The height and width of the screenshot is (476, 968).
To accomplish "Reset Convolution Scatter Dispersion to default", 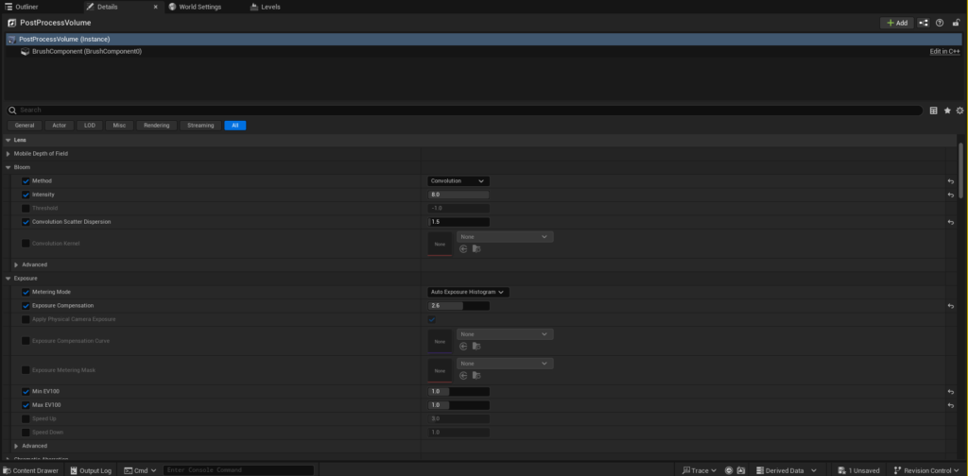I will 951,222.
